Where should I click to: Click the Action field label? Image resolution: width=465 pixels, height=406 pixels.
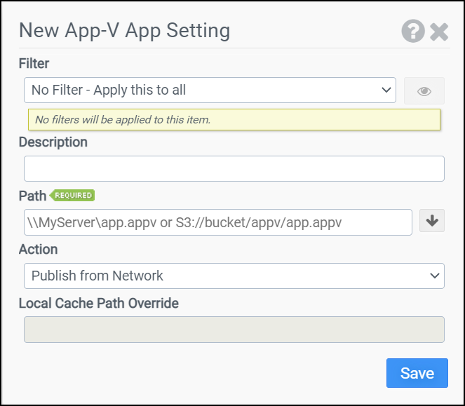38,250
